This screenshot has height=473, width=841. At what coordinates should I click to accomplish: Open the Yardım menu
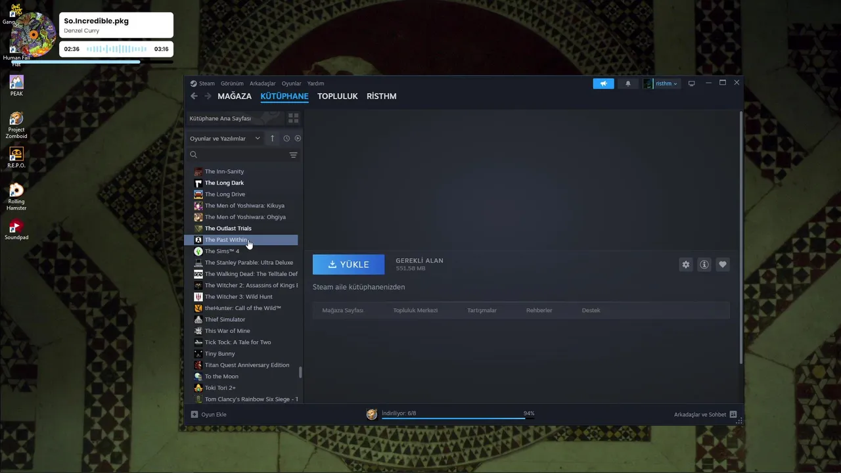coord(315,83)
